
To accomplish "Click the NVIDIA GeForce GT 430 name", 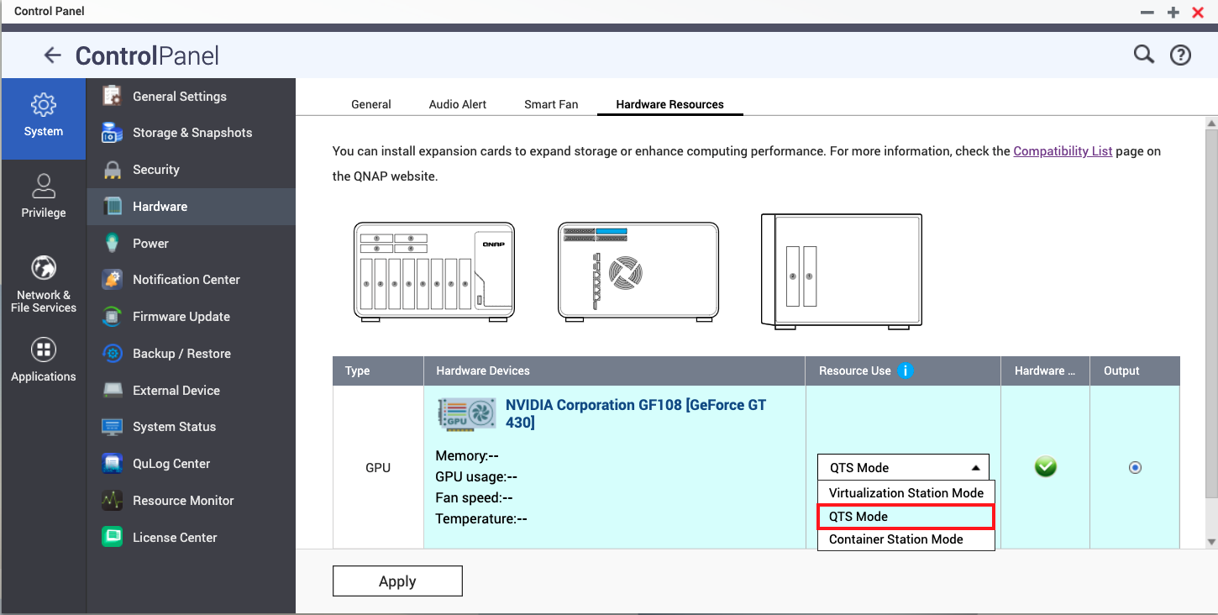I will pos(636,413).
